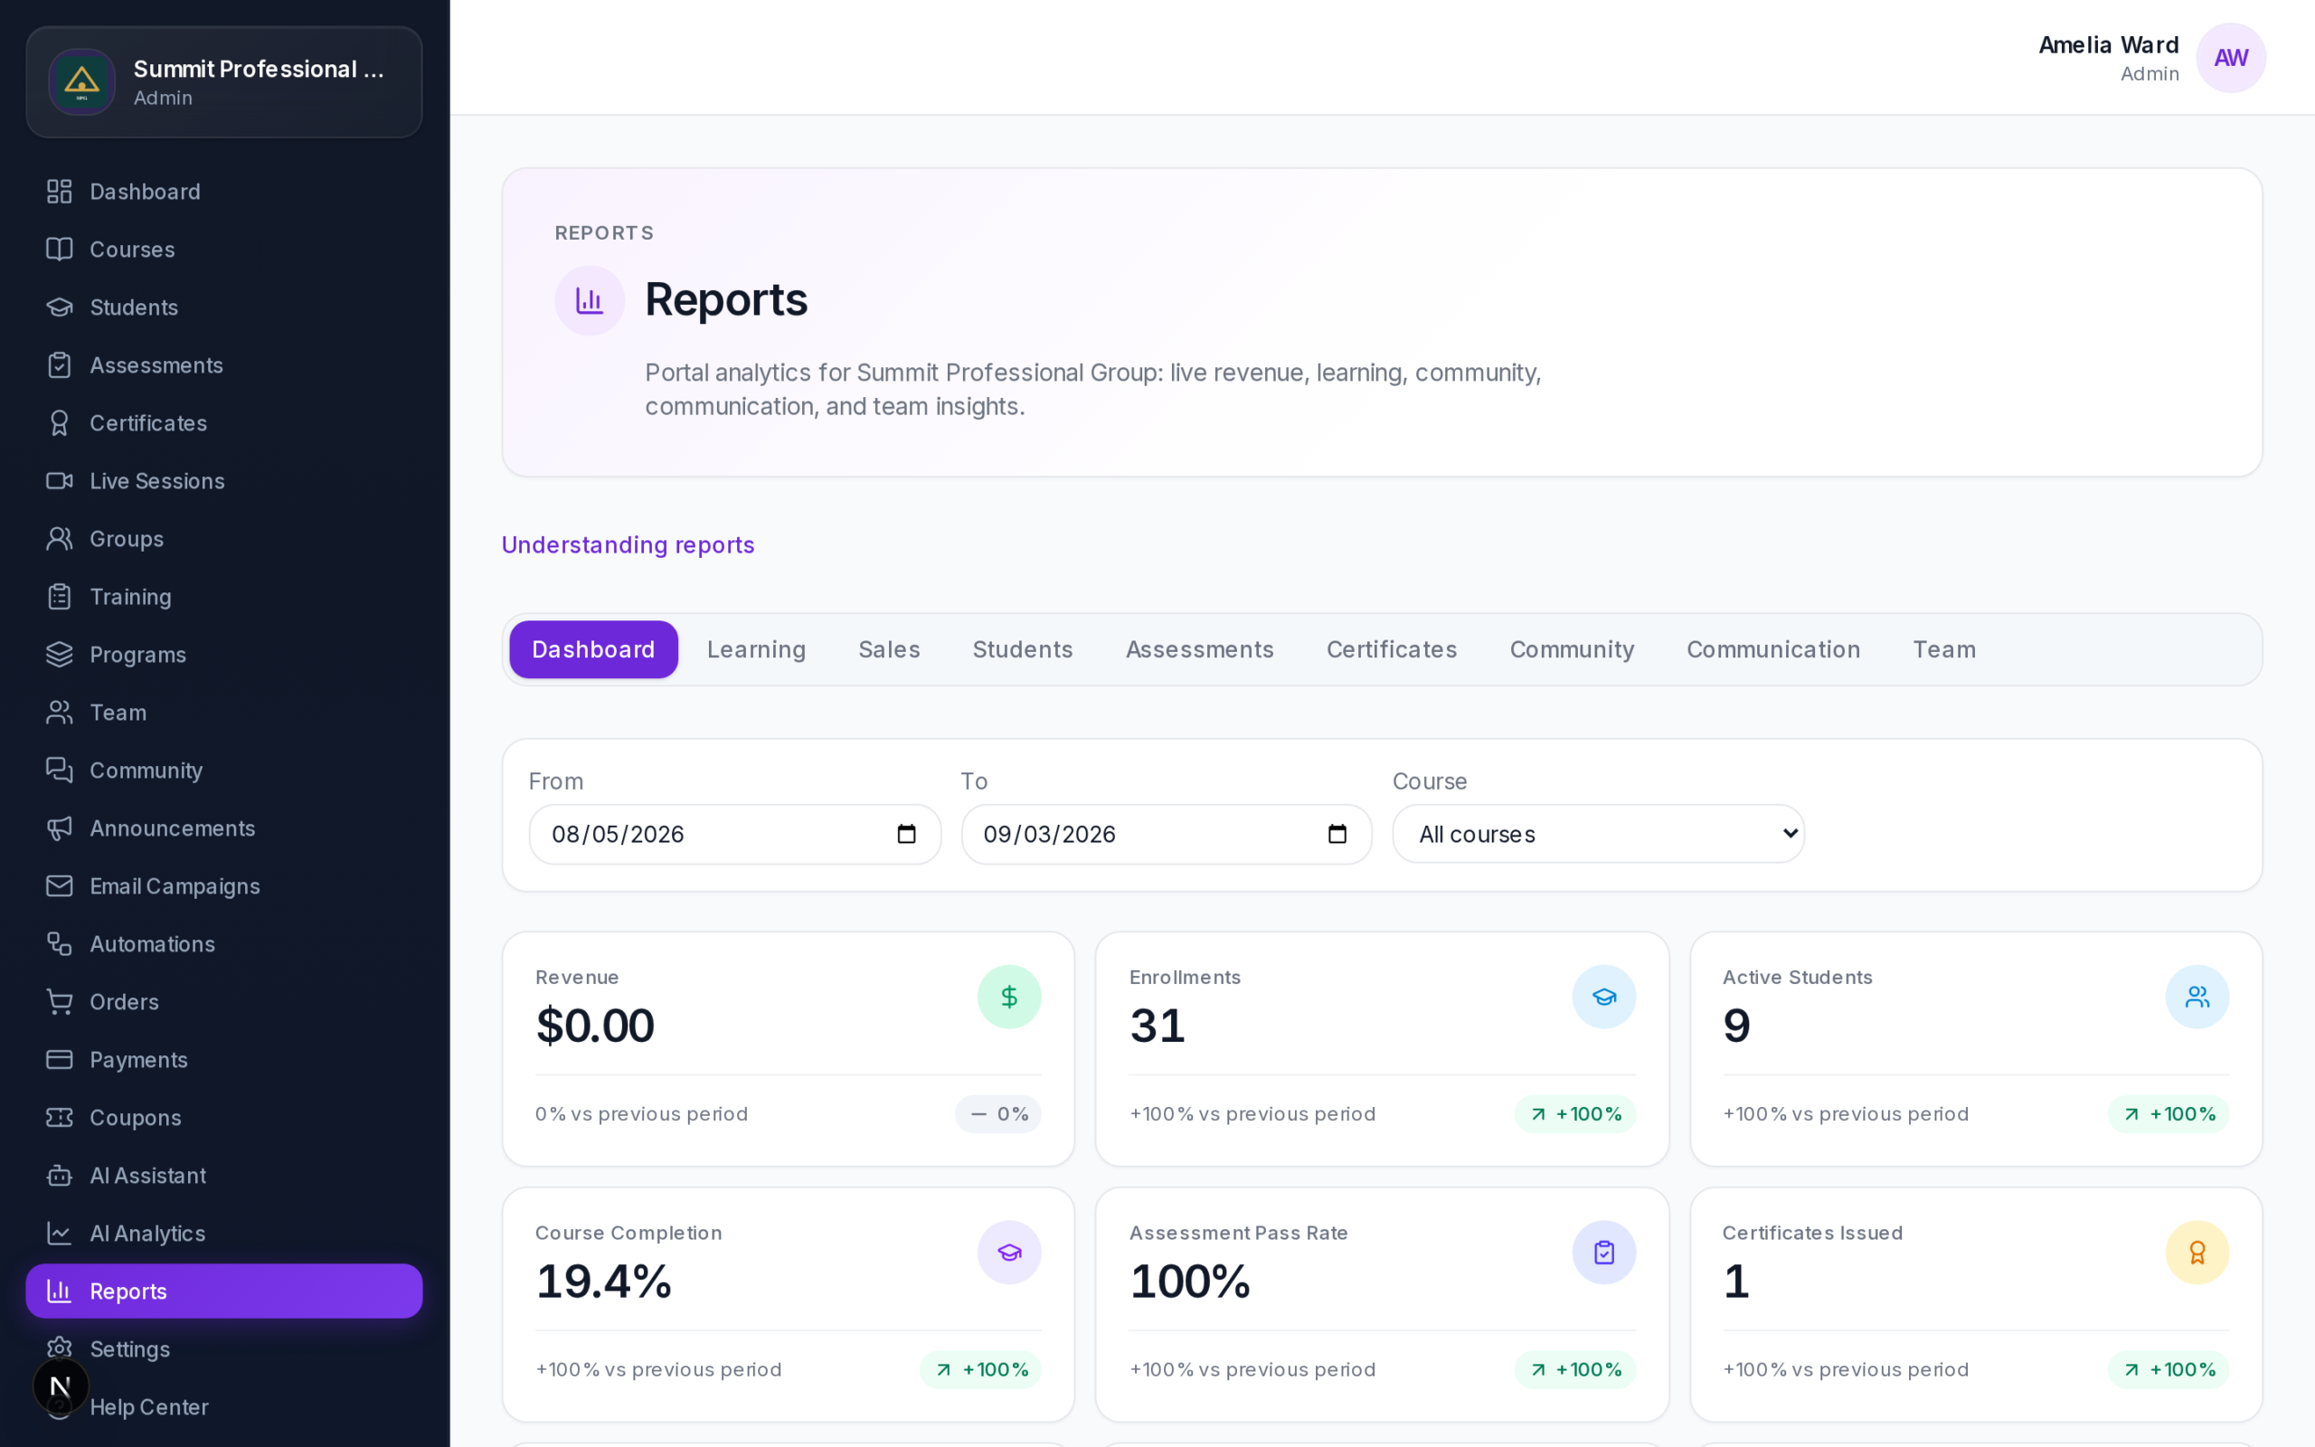The image size is (2315, 1447).
Task: Switch to the Communication tab
Action: (1773, 650)
